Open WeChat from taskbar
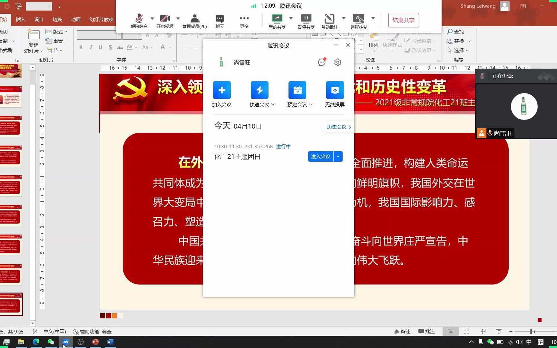This screenshot has width=557, height=348. pyautogui.click(x=51, y=342)
